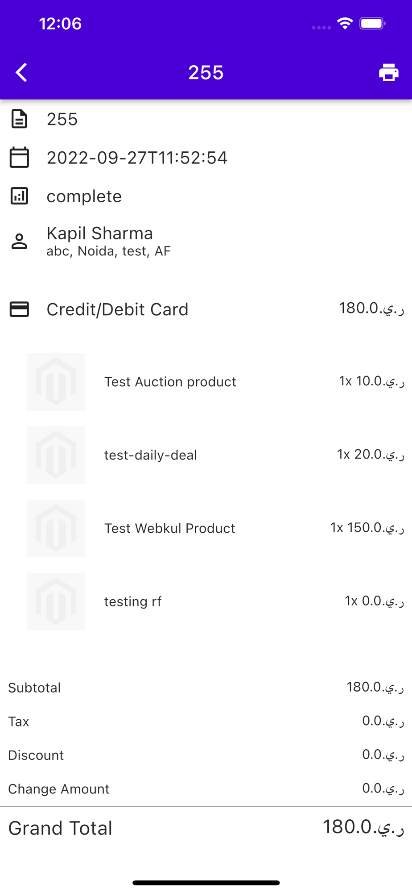Tap the header title 255
The width and height of the screenshot is (412, 893).
point(206,72)
